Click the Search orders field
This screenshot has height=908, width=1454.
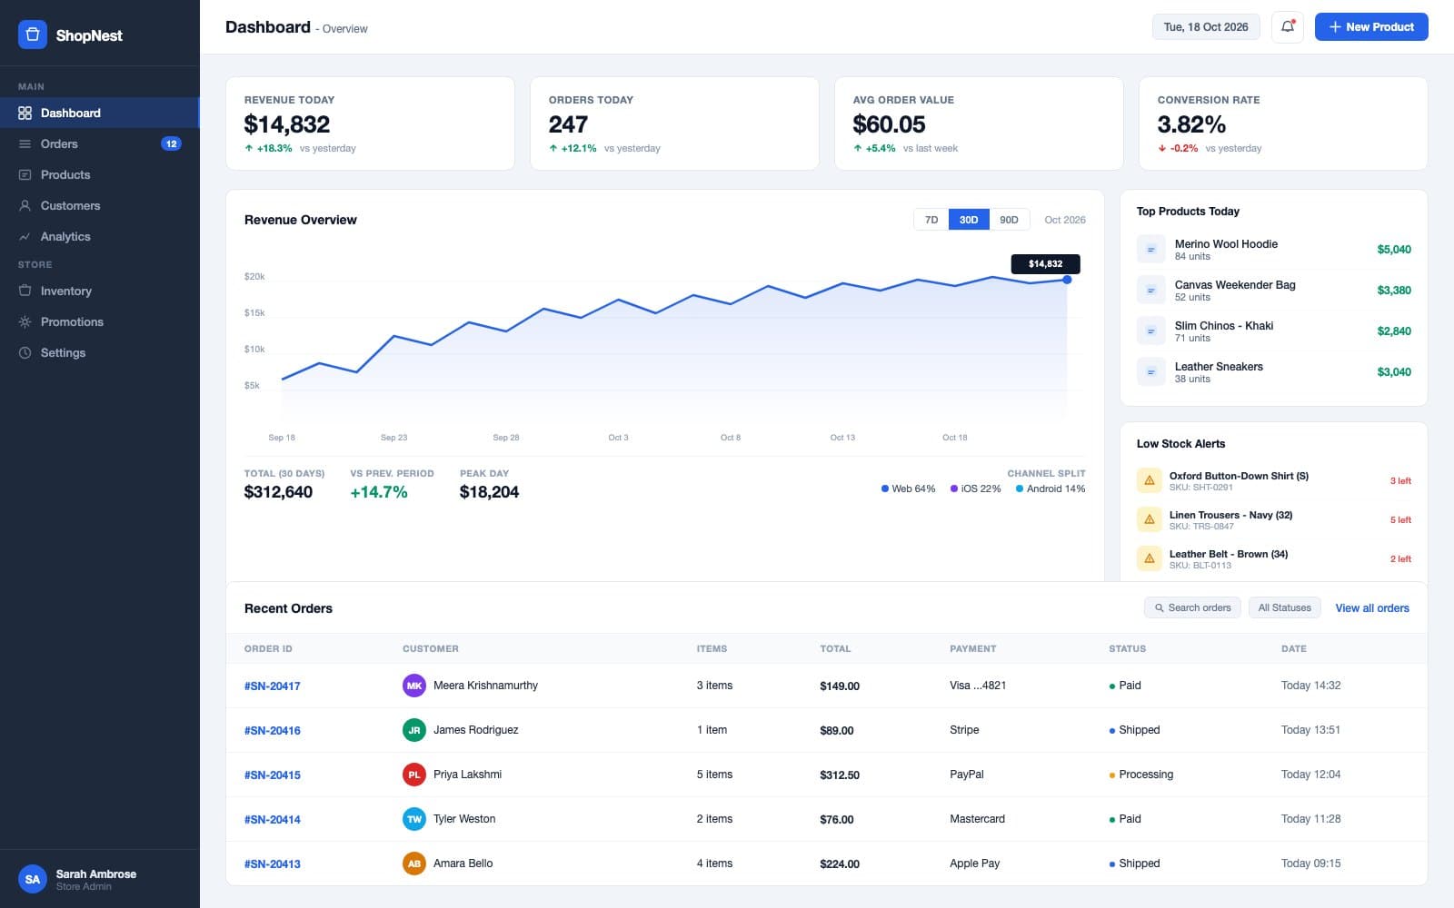1192,607
